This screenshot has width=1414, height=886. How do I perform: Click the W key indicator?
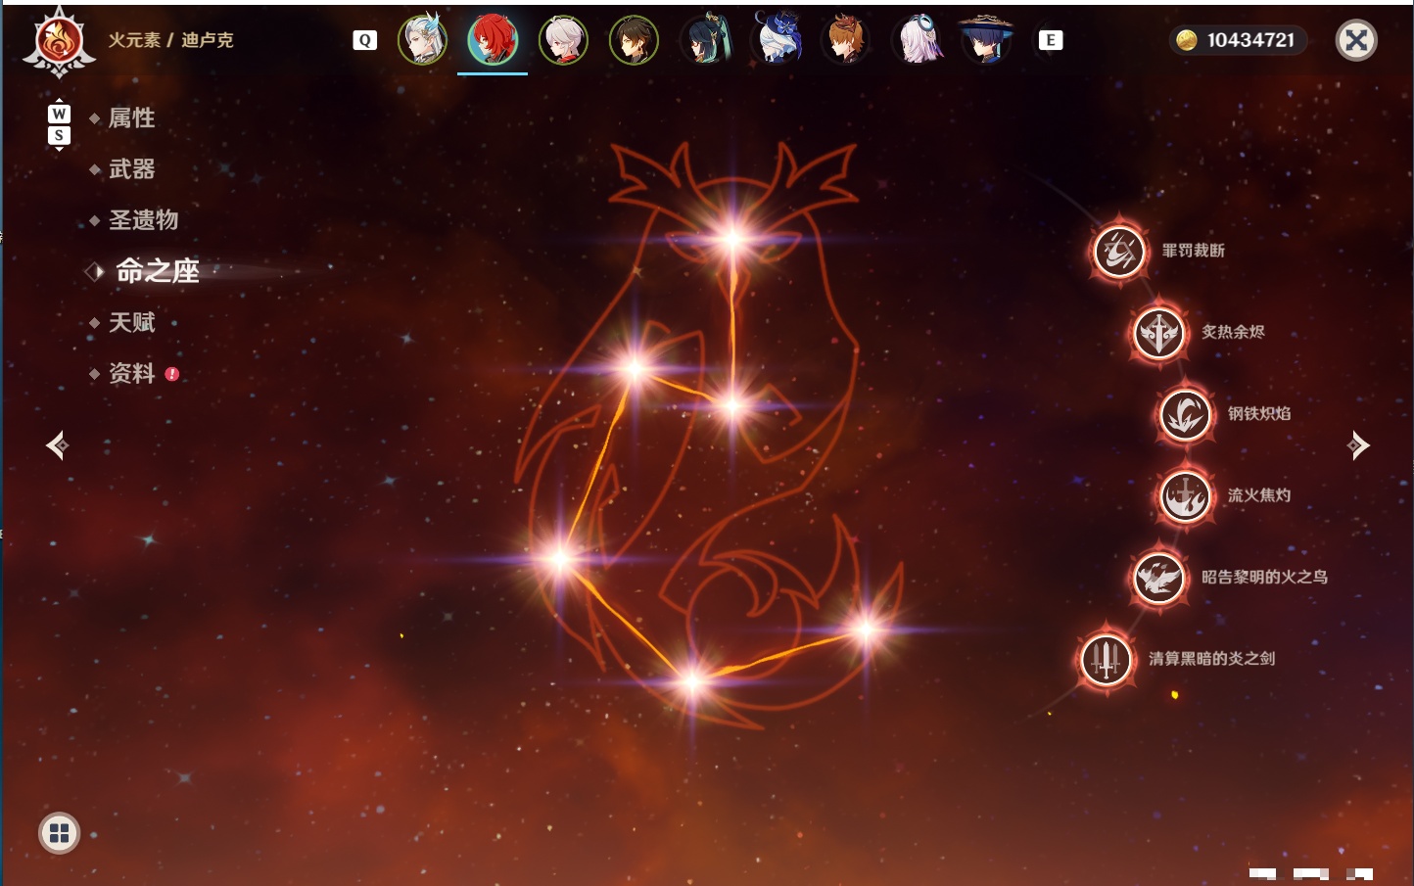coord(59,114)
